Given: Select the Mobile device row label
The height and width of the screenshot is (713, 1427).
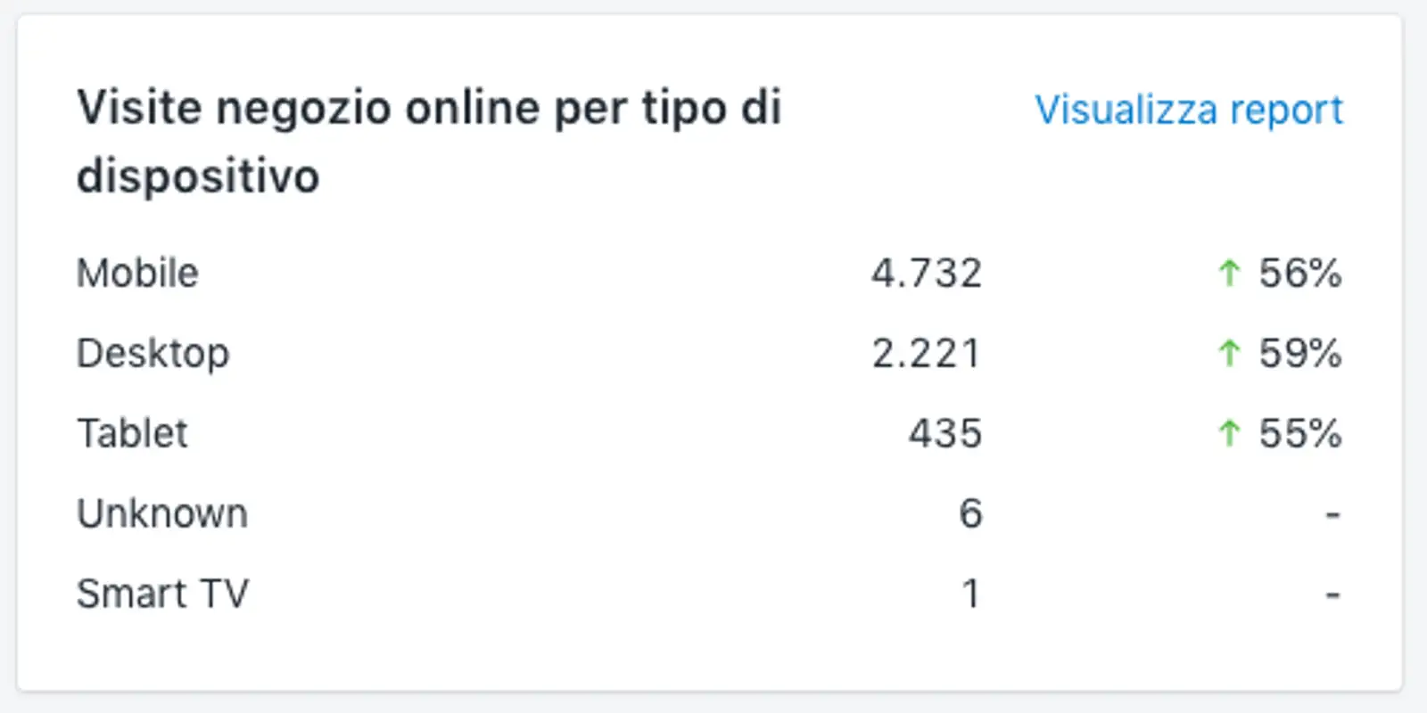Looking at the screenshot, I should [136, 274].
